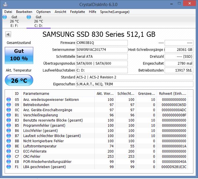Image resolution: width=198 pixels, height=179 pixels.
Task: Click status orb for Betriebsstunden row
Action: click(9, 105)
